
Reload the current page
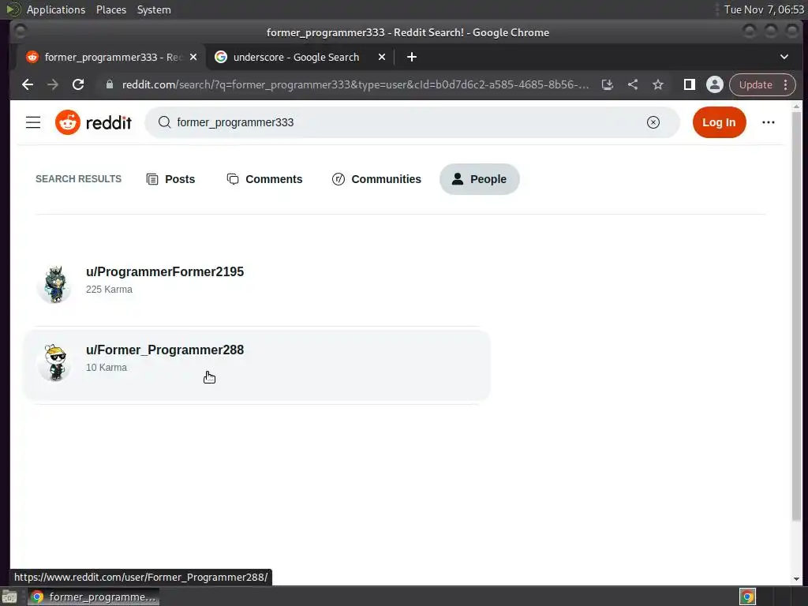pyautogui.click(x=78, y=84)
